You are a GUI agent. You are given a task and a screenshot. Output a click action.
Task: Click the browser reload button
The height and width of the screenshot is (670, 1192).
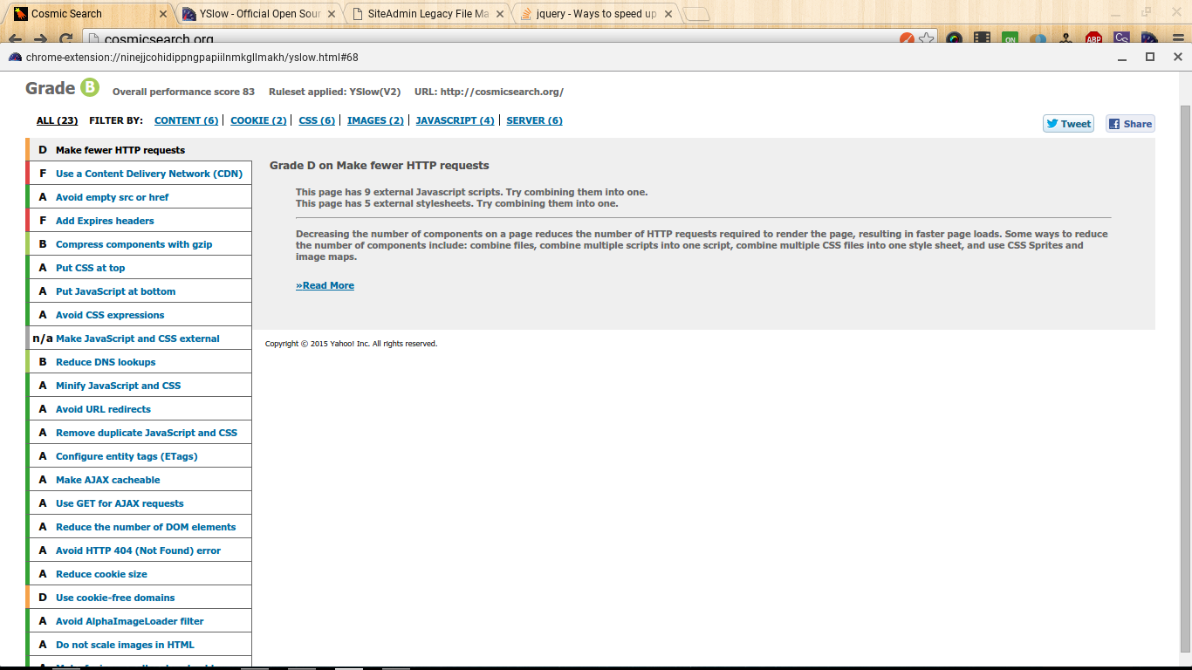tap(65, 39)
